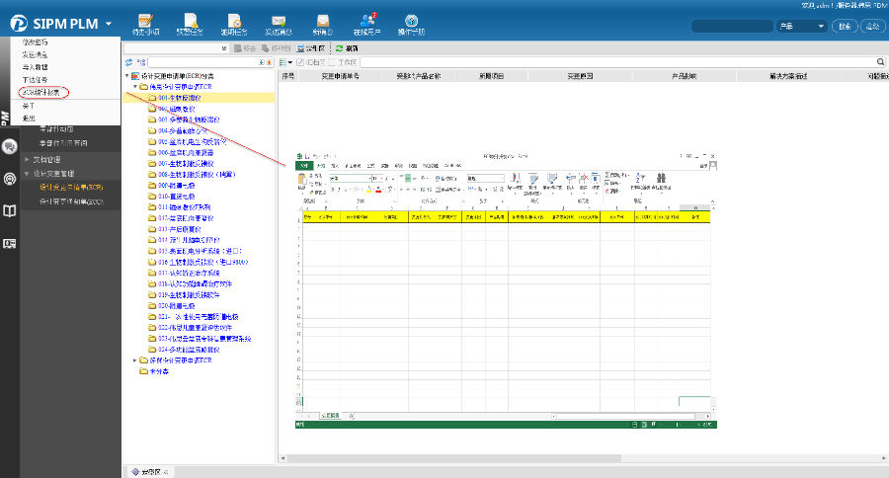Select the circled ECR report menu item

[41, 92]
